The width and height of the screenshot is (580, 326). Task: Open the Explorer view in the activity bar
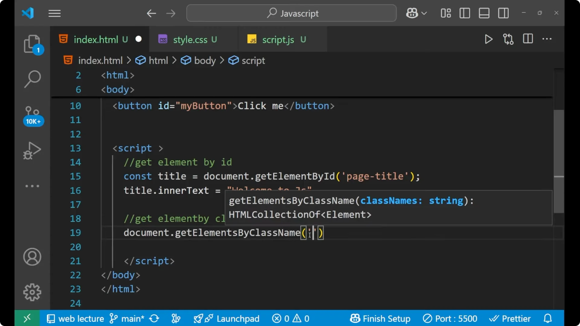click(x=32, y=44)
